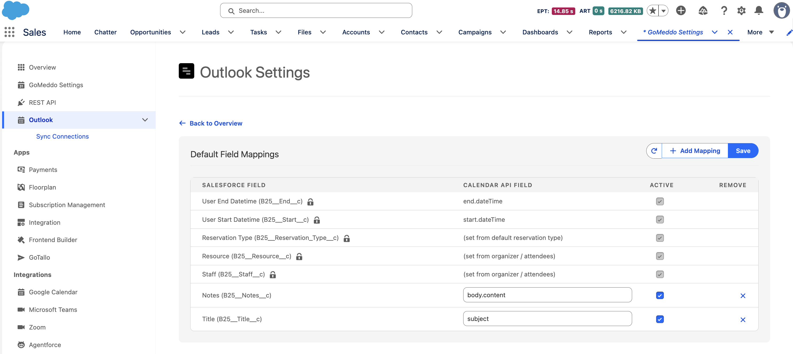
Task: Open the setup gear icon
Action: click(x=741, y=11)
